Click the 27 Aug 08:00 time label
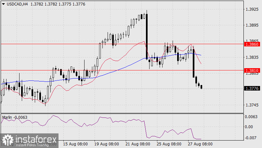The height and width of the screenshot is (148, 262). (x=200, y=144)
